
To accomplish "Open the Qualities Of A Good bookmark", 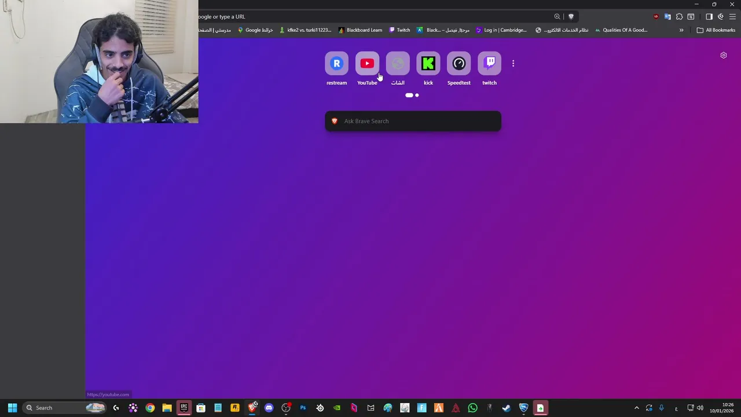I will point(621,30).
